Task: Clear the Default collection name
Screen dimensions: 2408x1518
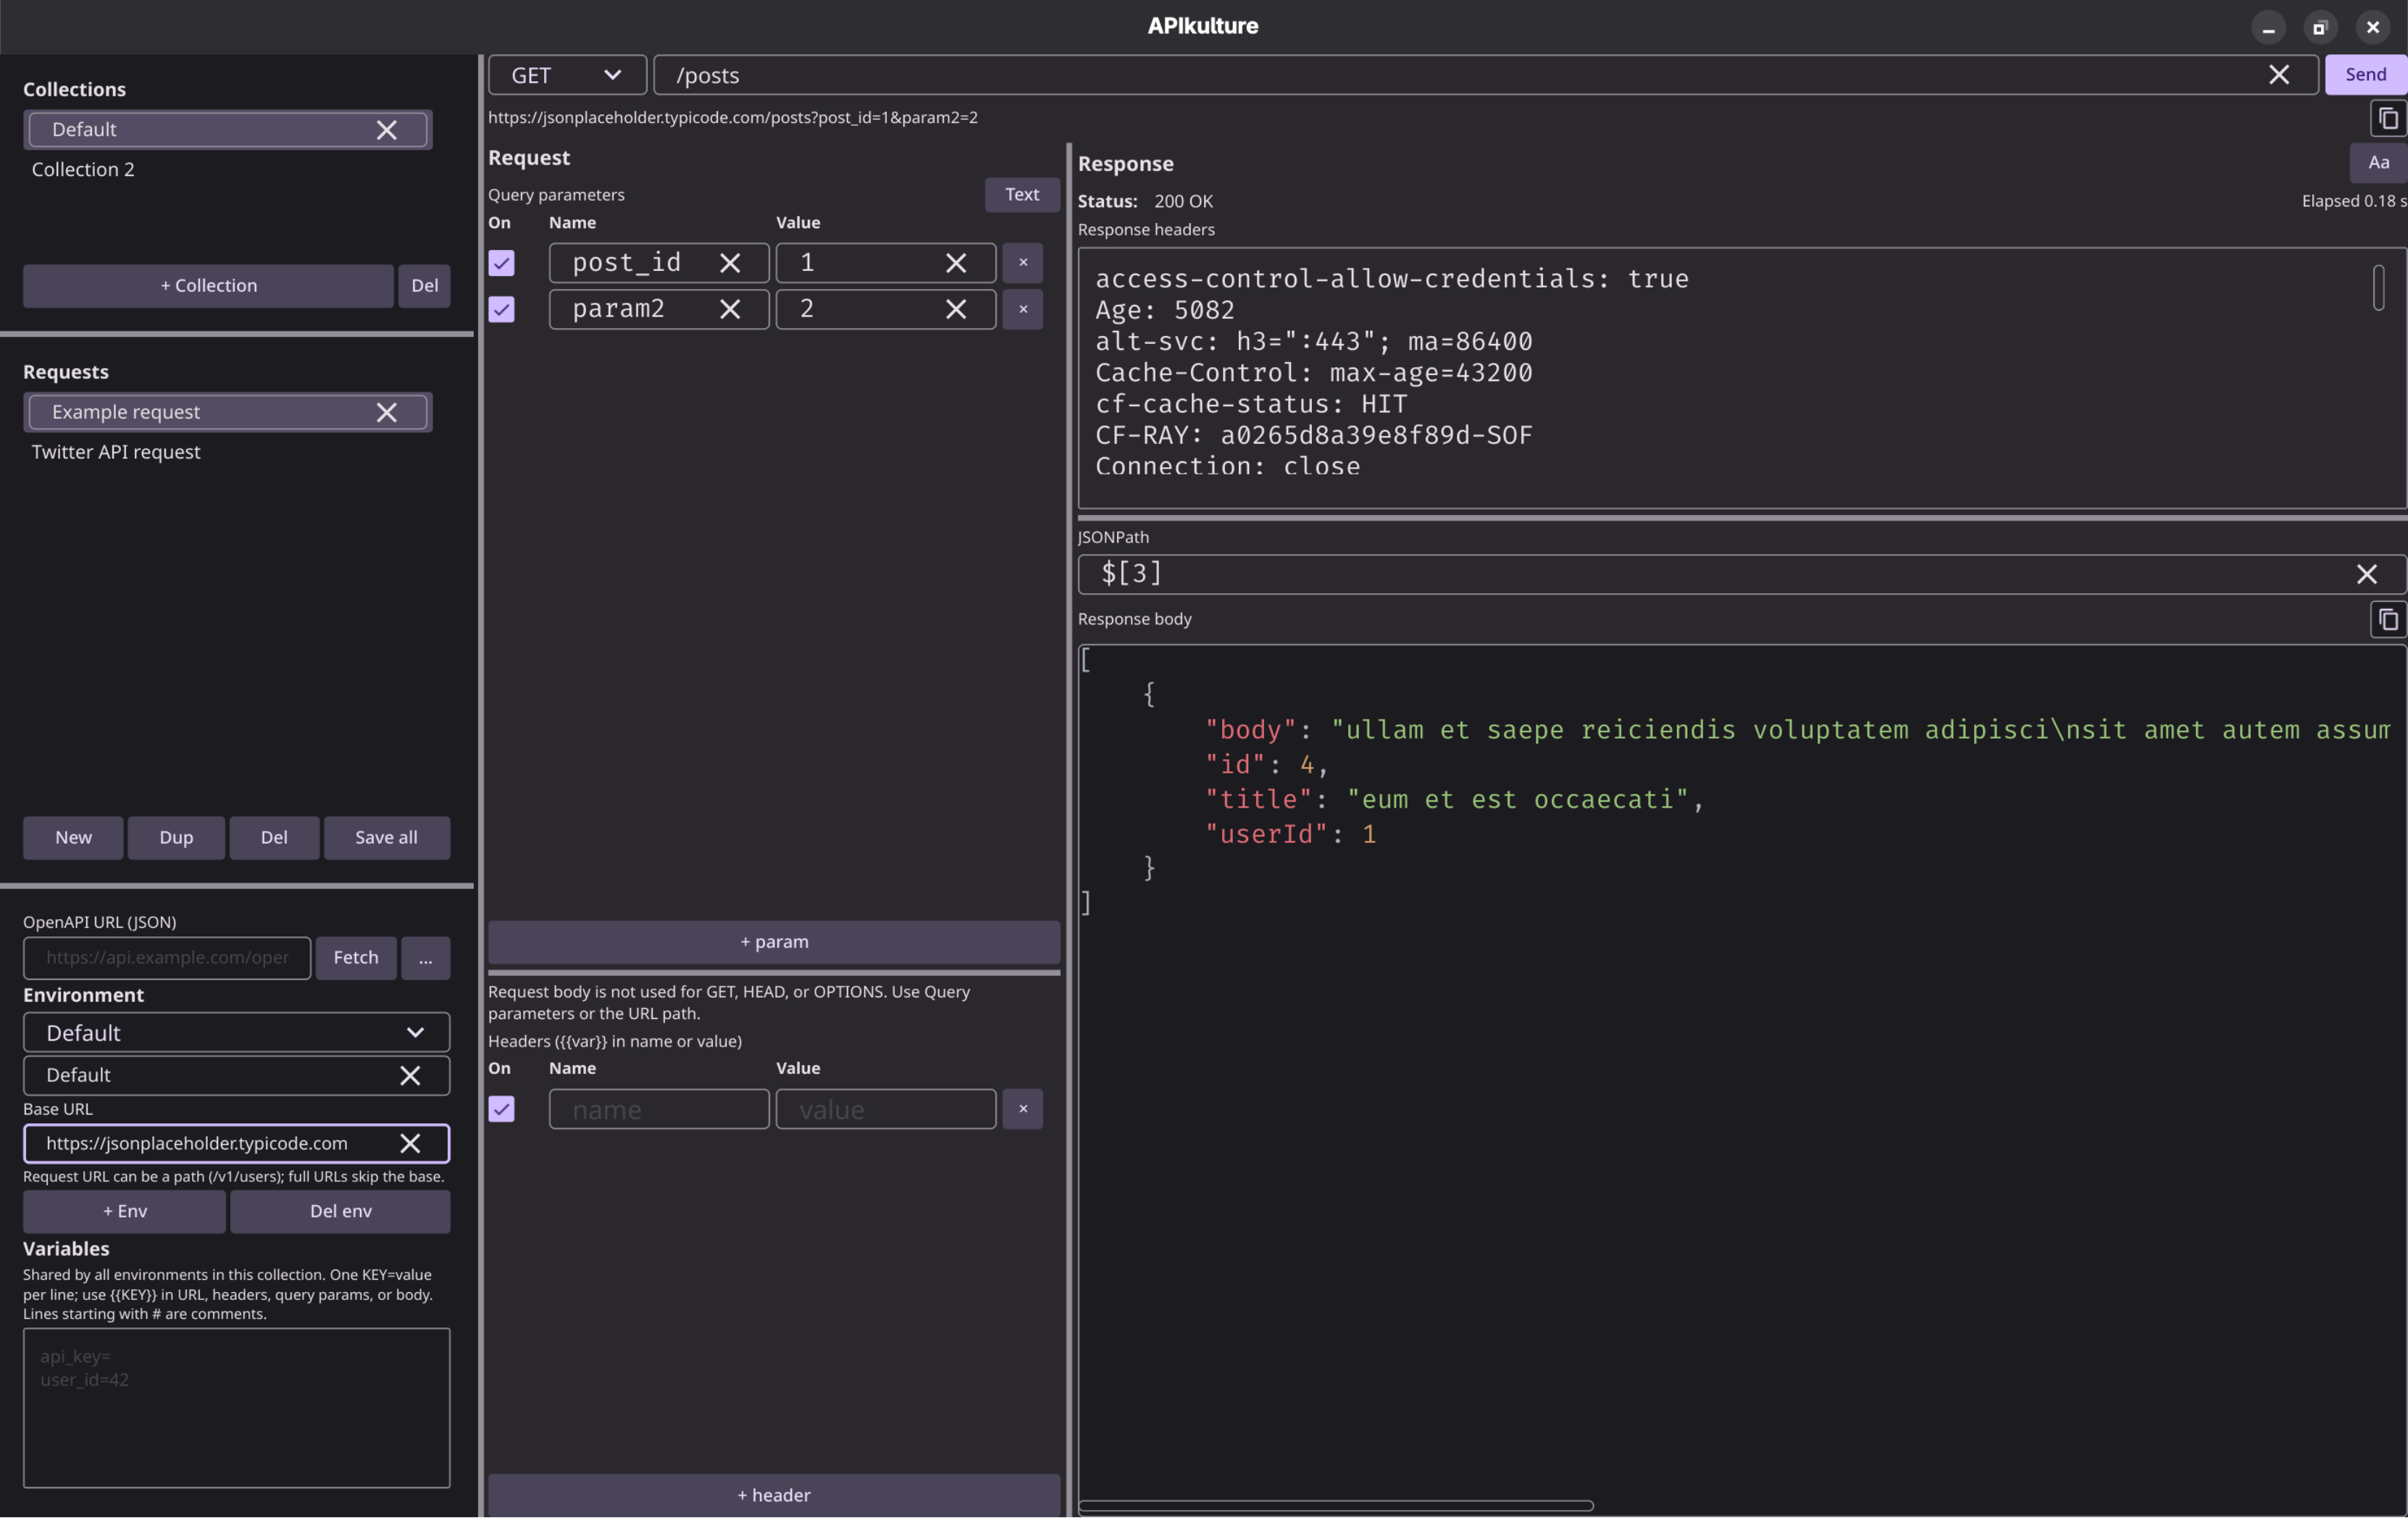Action: 386,130
